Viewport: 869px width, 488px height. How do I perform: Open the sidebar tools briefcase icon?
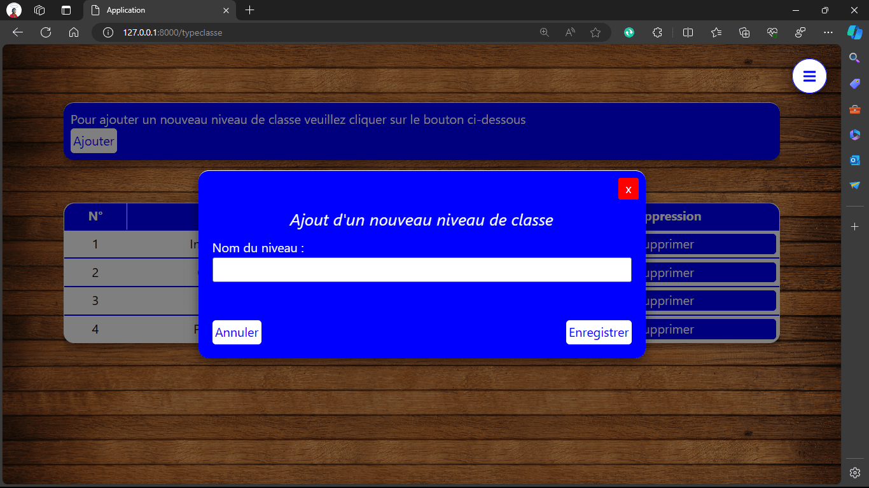pos(855,109)
